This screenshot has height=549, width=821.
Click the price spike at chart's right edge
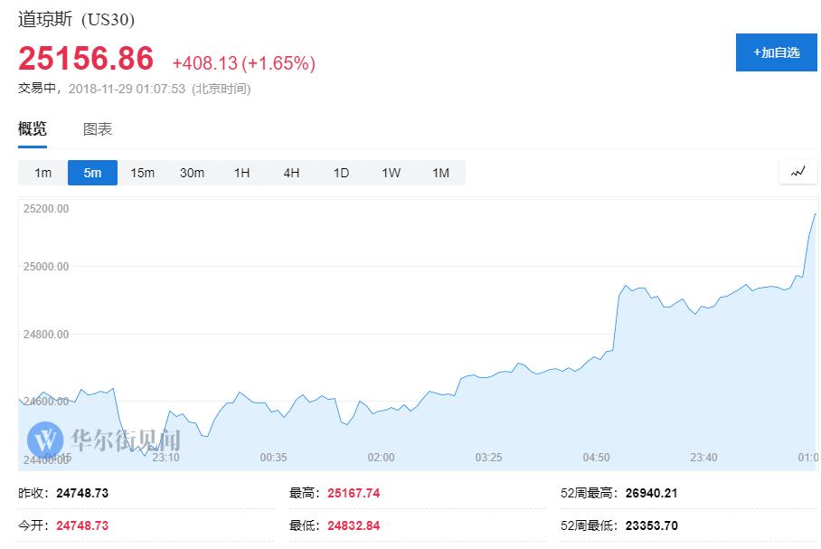813,217
